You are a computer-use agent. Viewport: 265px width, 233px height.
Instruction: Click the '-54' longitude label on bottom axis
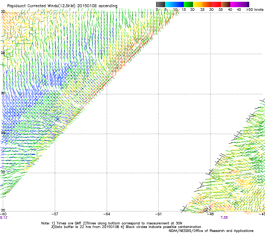(x=107, y=214)
